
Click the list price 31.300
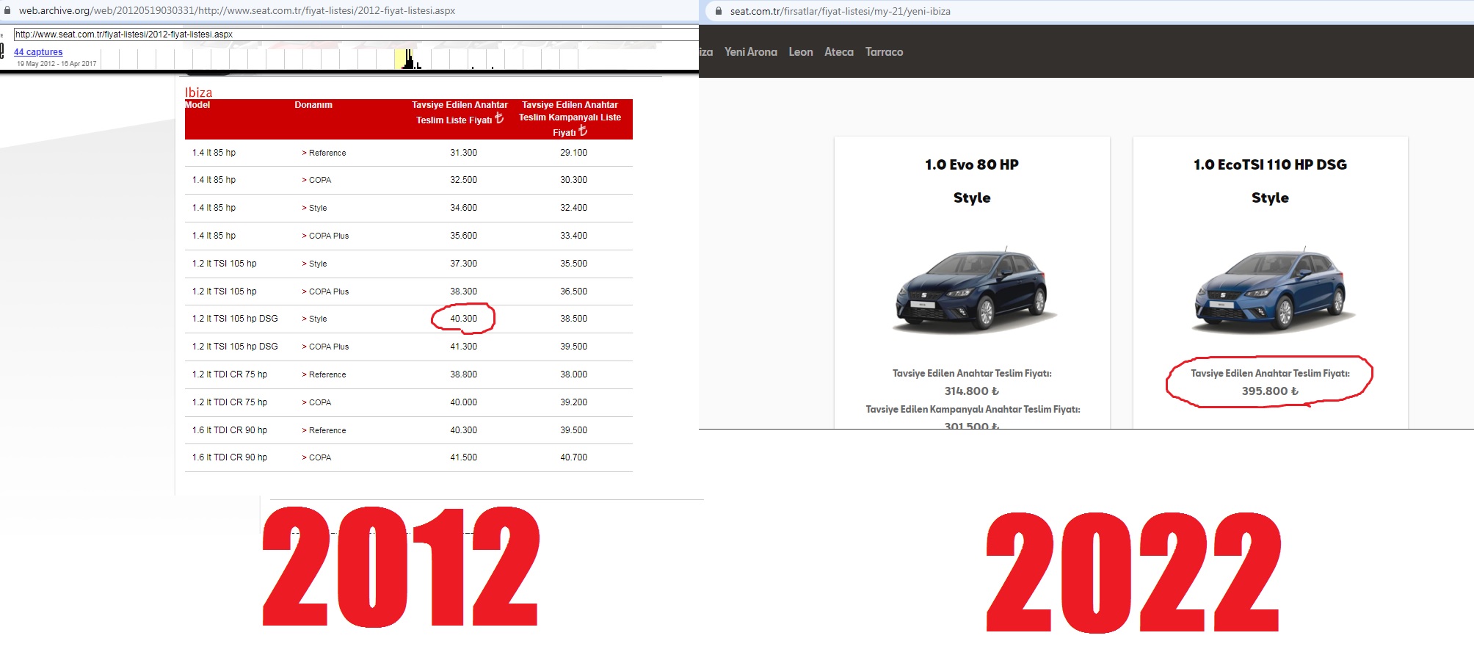coord(463,153)
